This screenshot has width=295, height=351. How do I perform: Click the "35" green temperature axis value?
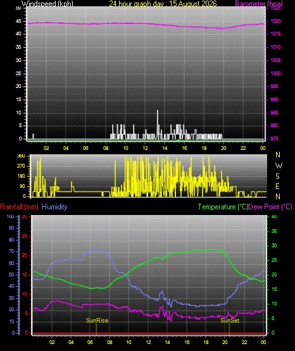[x=274, y=231]
